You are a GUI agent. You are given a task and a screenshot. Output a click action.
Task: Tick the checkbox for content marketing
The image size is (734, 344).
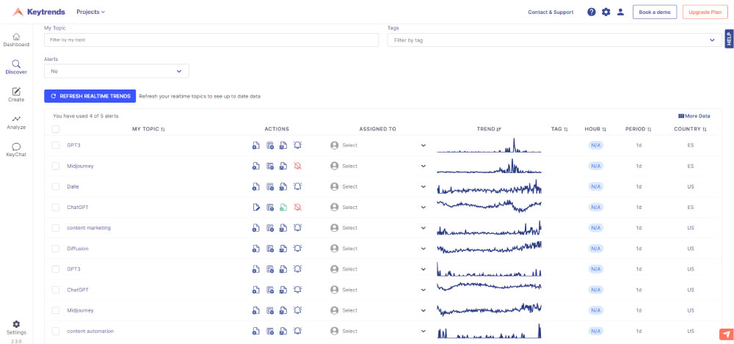coord(56,228)
